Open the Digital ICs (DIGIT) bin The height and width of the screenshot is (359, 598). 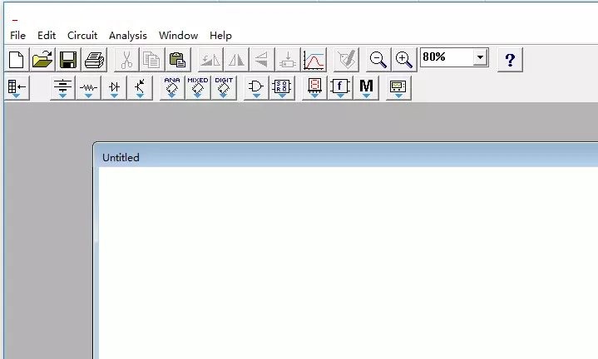(224, 87)
